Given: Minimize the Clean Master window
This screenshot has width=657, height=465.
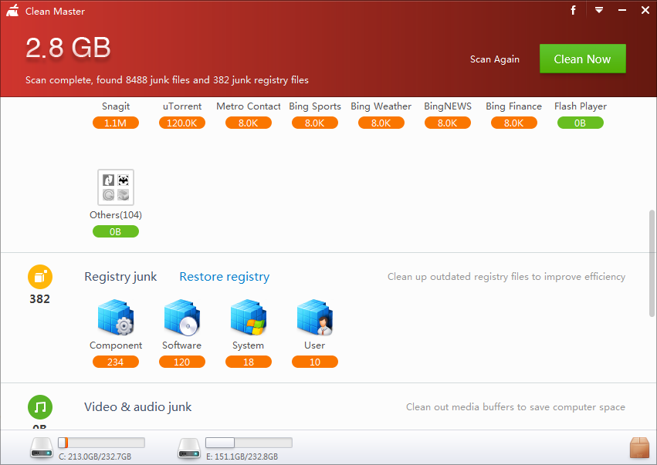Looking at the screenshot, I should click(622, 10).
